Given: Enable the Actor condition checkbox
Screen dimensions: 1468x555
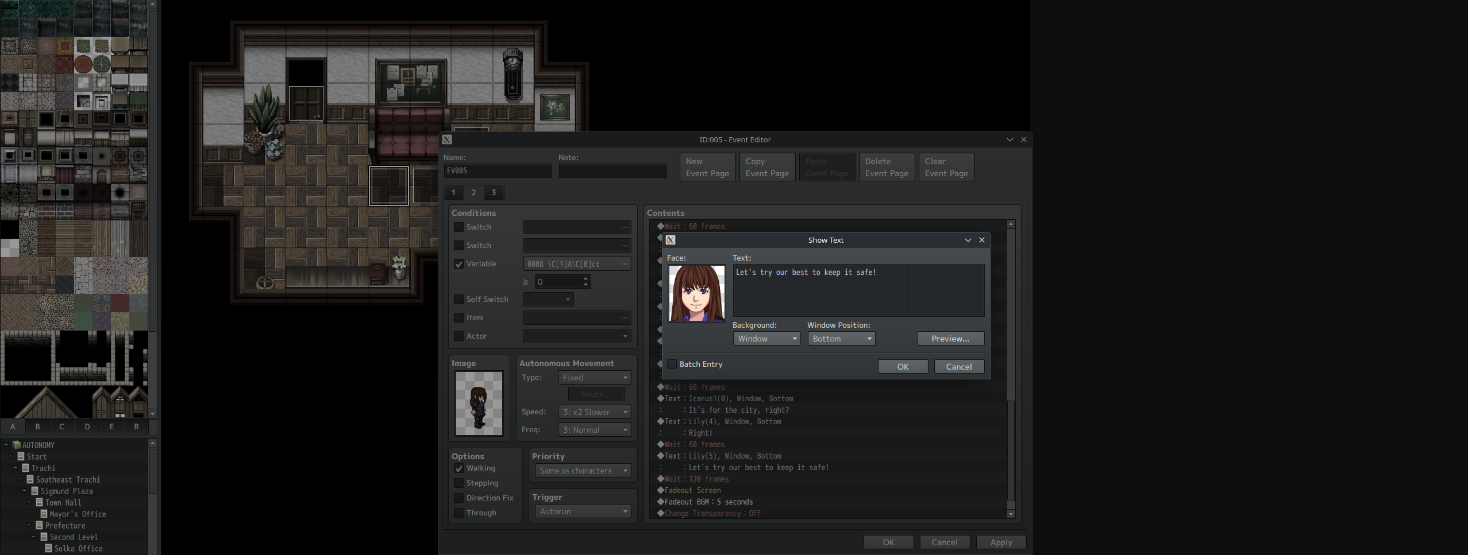Looking at the screenshot, I should tap(458, 336).
